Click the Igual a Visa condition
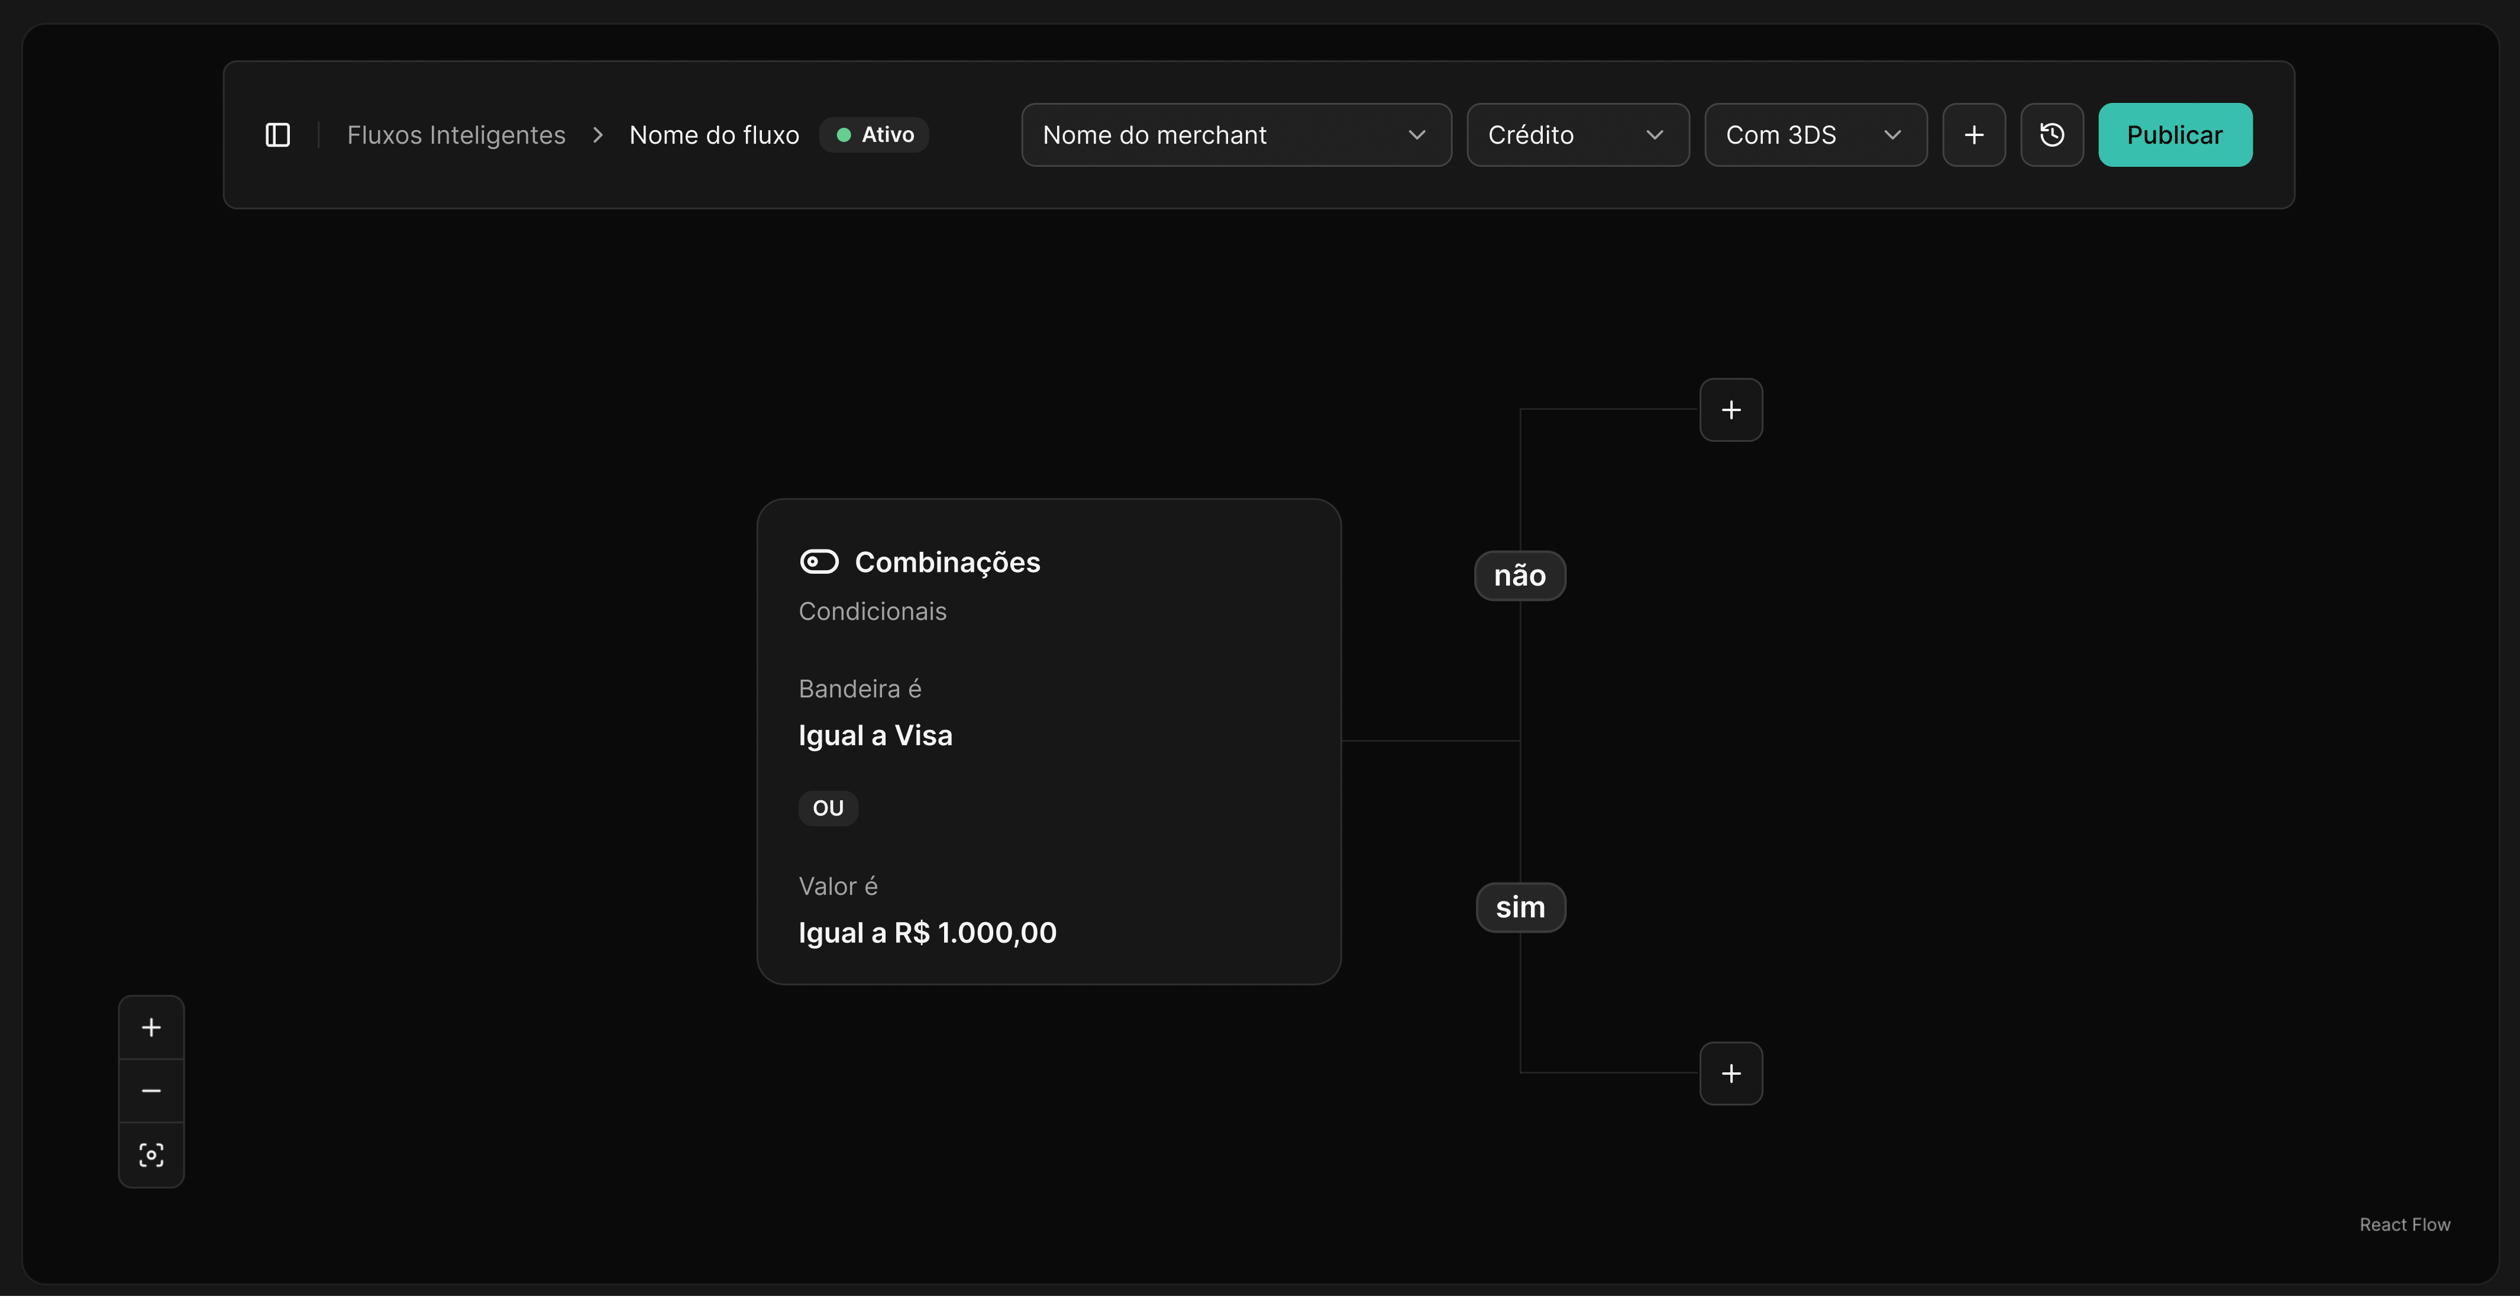This screenshot has height=1306, width=2520. [875, 736]
